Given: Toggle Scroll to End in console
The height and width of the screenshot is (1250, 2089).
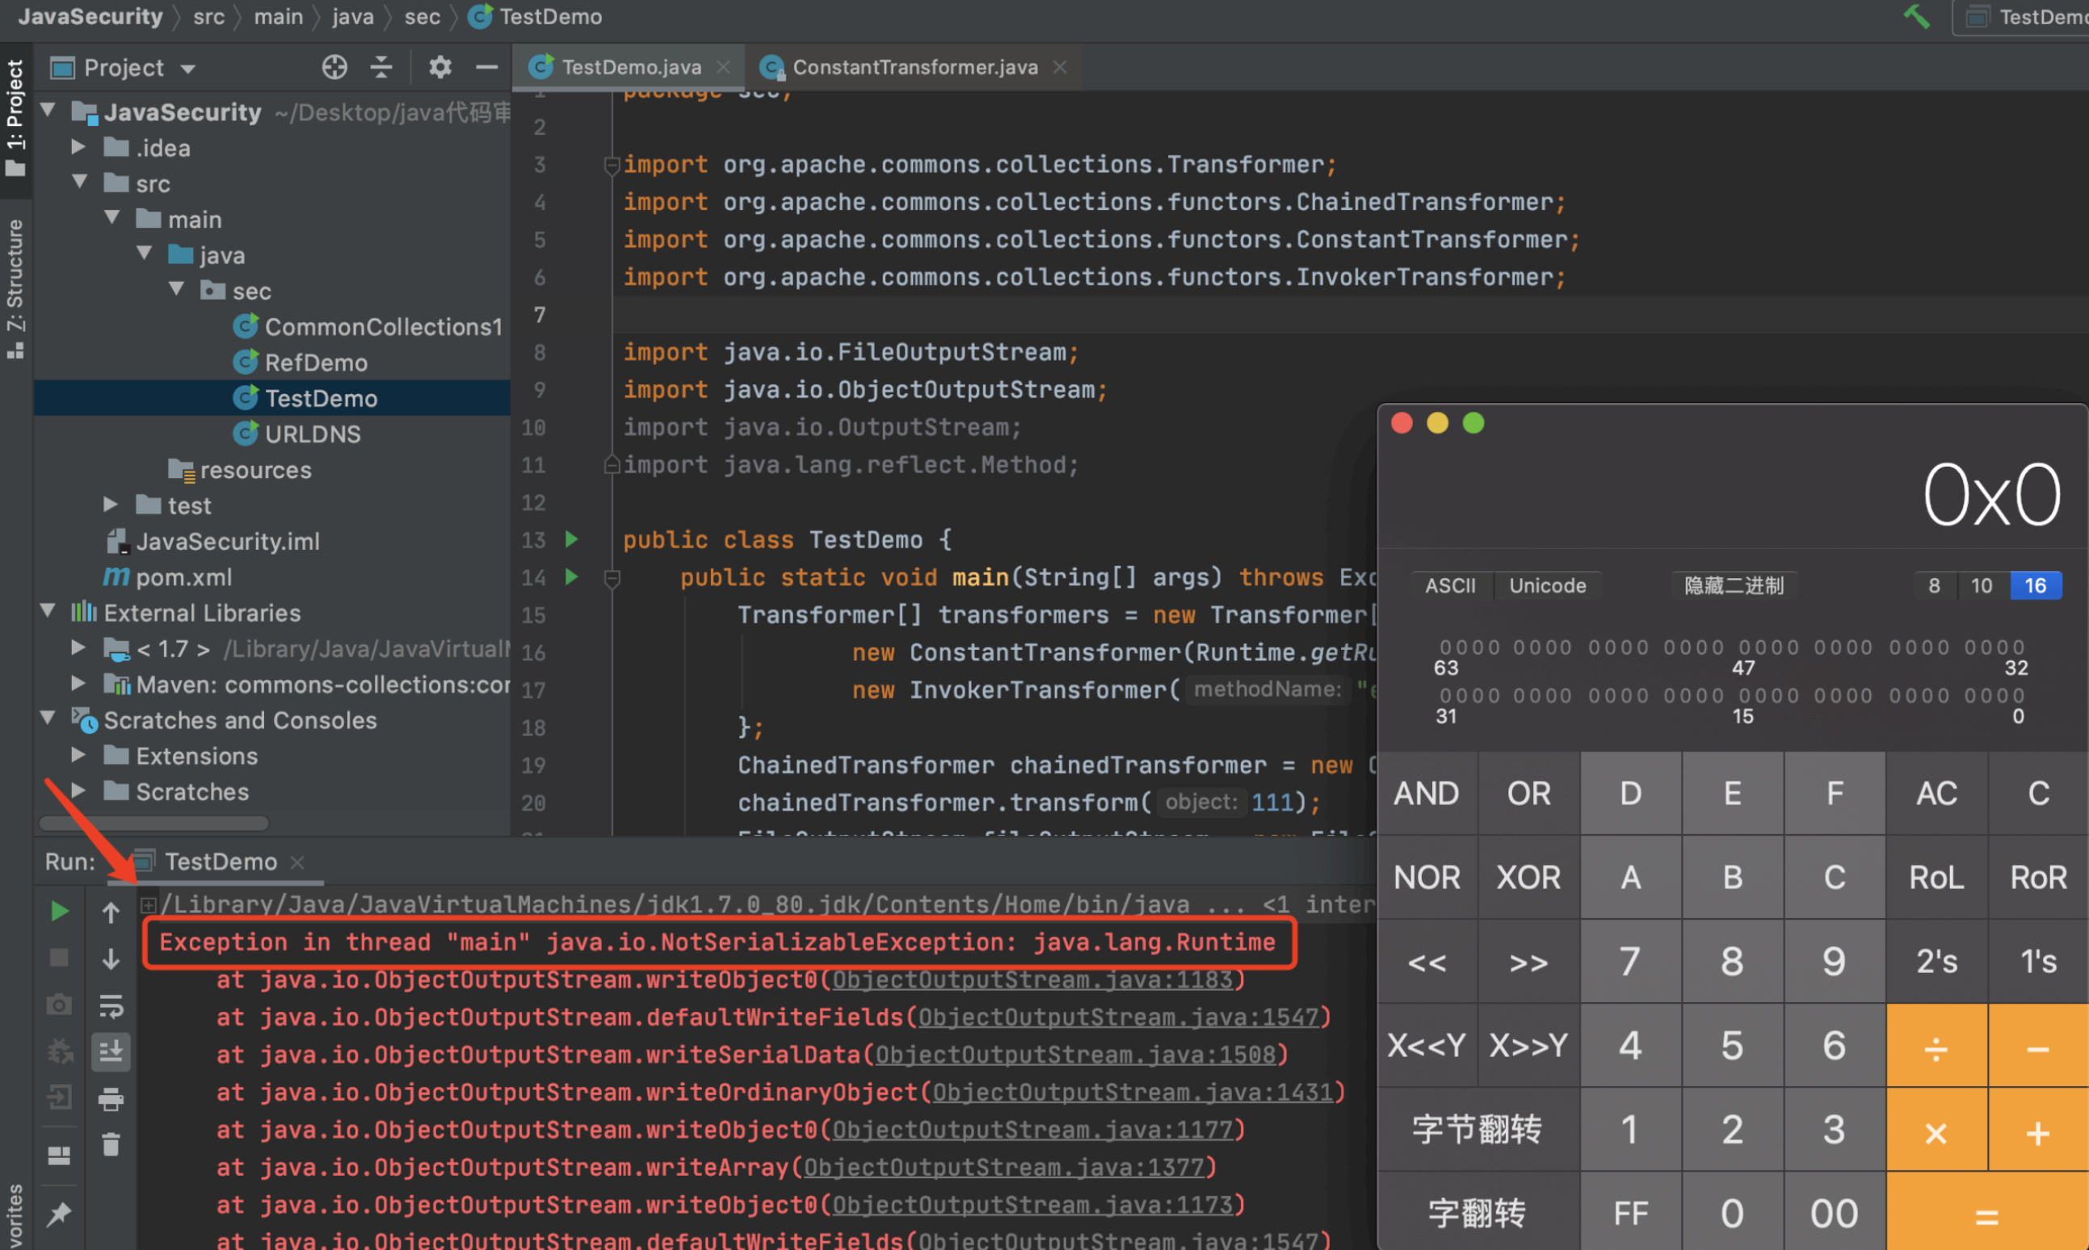Looking at the screenshot, I should [x=111, y=1052].
